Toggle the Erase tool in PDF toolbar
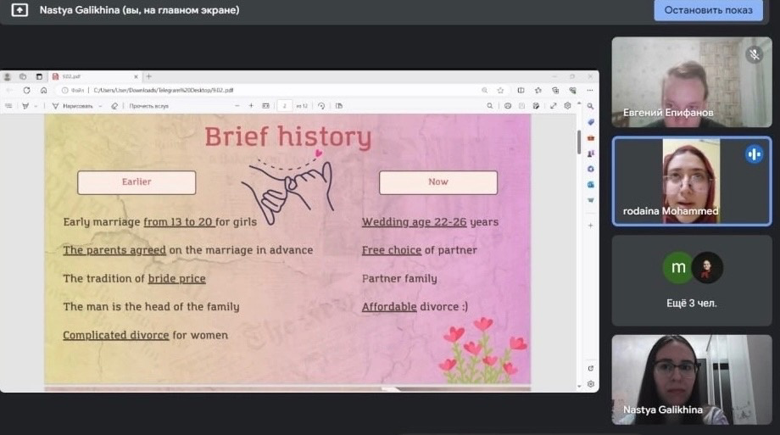780x435 pixels. pyautogui.click(x=114, y=106)
